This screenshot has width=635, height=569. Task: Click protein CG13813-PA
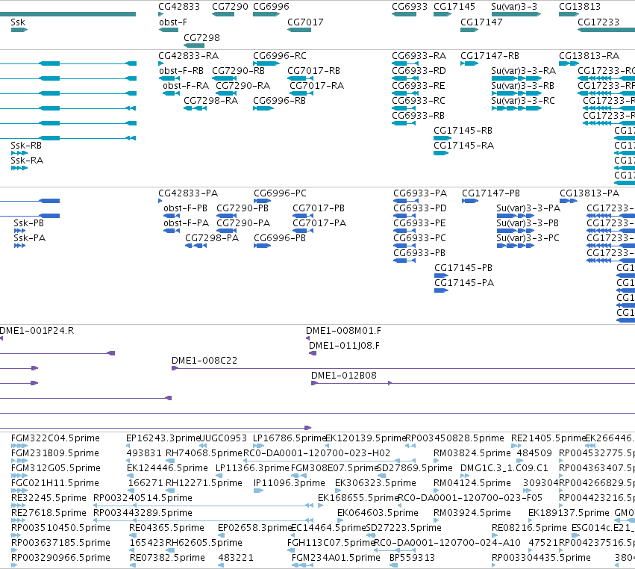point(569,201)
